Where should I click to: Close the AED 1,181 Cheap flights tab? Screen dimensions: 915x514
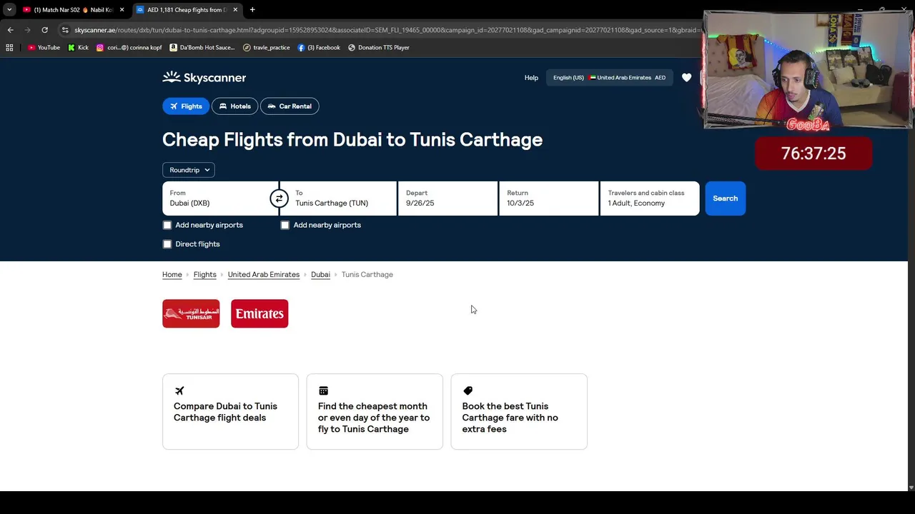pyautogui.click(x=235, y=10)
